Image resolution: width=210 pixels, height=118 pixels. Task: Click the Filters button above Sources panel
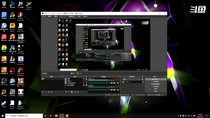(x=79, y=73)
